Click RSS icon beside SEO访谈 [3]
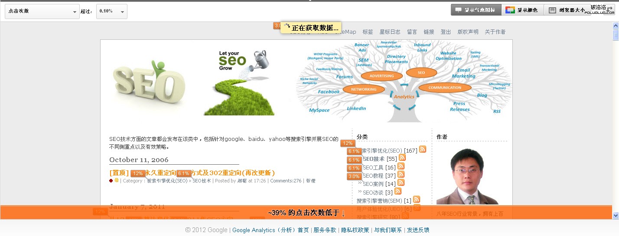Image resolution: width=619 pixels, height=236 pixels. pyautogui.click(x=398, y=191)
